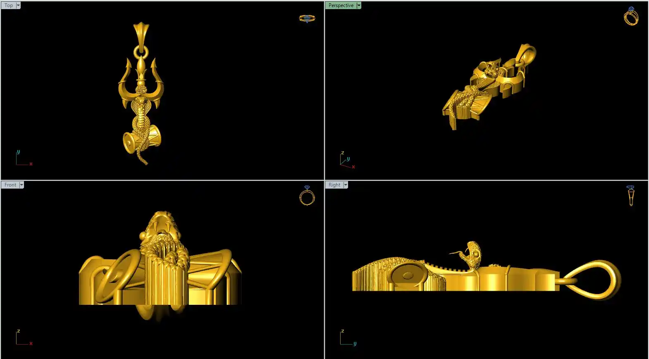Activate the Perspective viewport title label
This screenshot has width=649, height=359.
[341, 5]
